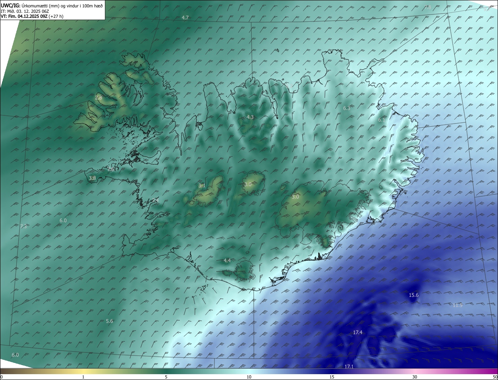The image size is (498, 380).
Task: Click the 2.8 value over the Westfjords
Action: (98, 98)
